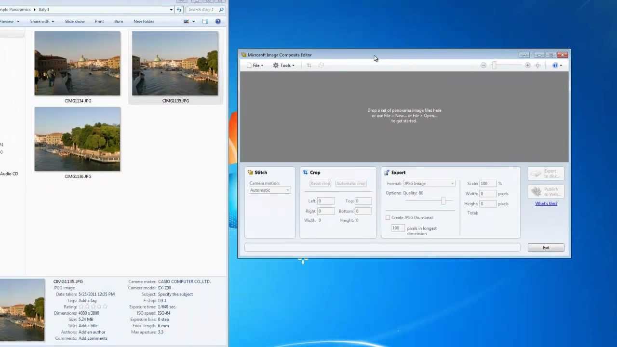
Task: Click the export Width pixels field
Action: [488, 194]
